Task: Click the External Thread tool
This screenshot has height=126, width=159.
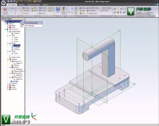Action: tap(63, 10)
